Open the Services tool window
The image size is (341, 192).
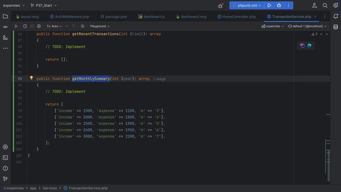pyautogui.click(x=5, y=147)
